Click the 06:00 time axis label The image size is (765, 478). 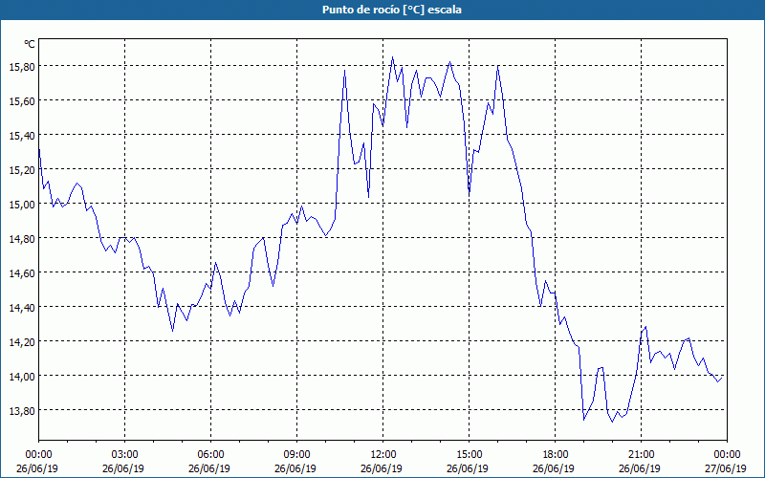[x=210, y=455]
